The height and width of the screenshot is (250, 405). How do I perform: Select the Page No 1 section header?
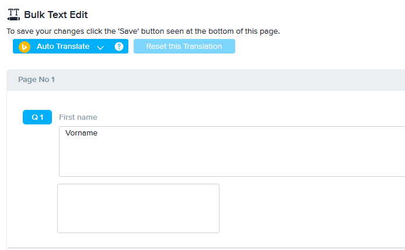[36, 80]
